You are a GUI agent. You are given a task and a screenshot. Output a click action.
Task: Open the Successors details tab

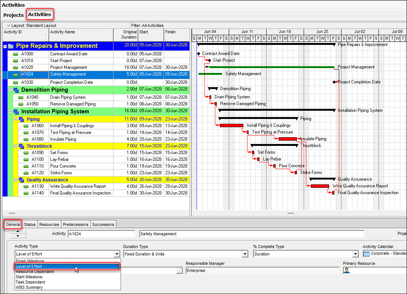[103, 224]
